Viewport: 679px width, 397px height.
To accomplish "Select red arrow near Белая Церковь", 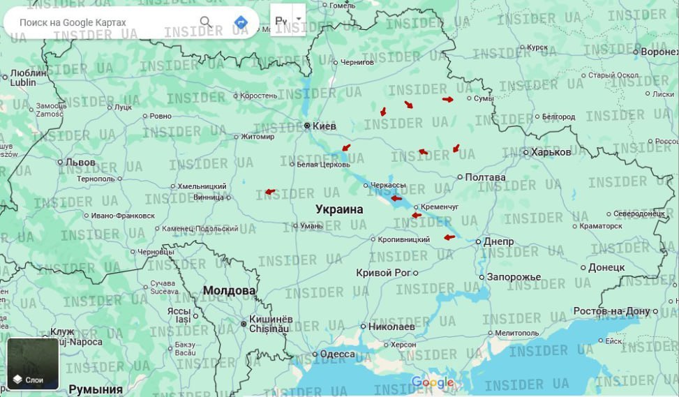I will pos(345,147).
